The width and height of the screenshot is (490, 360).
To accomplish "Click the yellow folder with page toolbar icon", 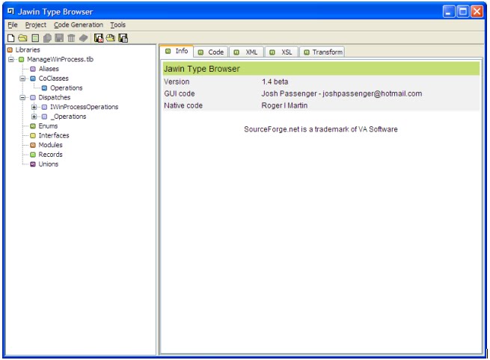I will pyautogui.click(x=110, y=38).
